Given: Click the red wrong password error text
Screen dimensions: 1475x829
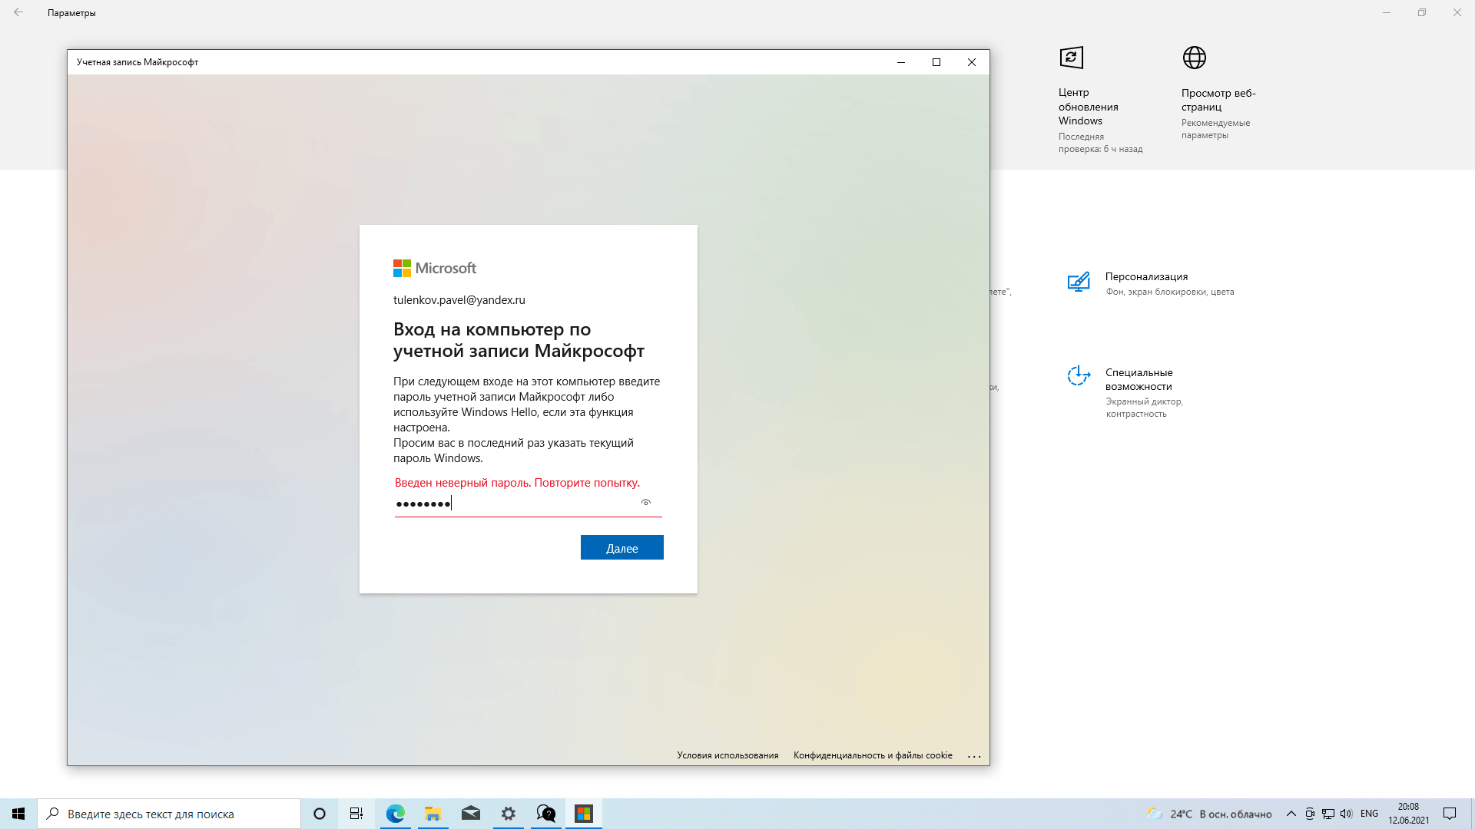Looking at the screenshot, I should click(x=517, y=483).
